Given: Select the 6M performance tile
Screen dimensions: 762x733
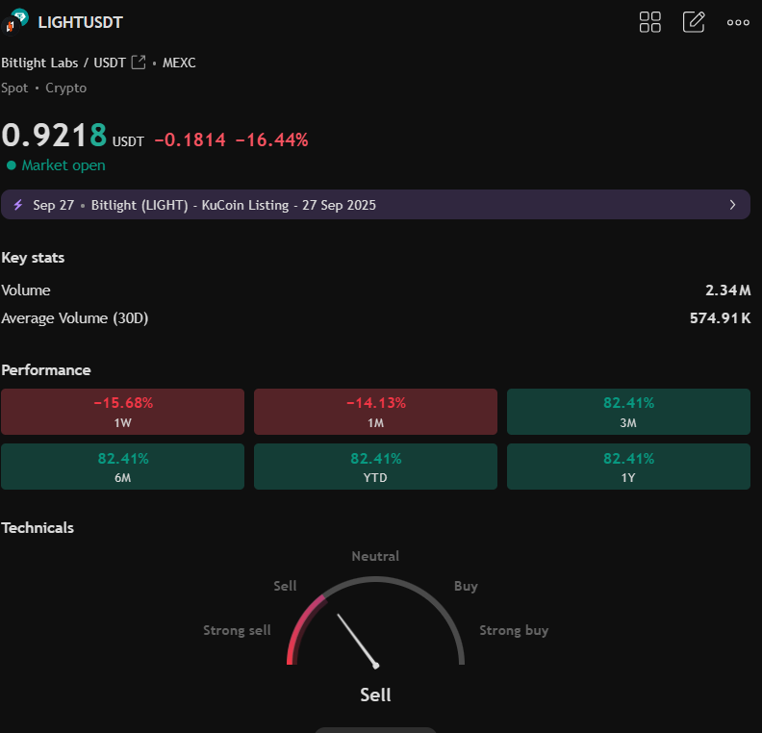Looking at the screenshot, I should (x=122, y=467).
